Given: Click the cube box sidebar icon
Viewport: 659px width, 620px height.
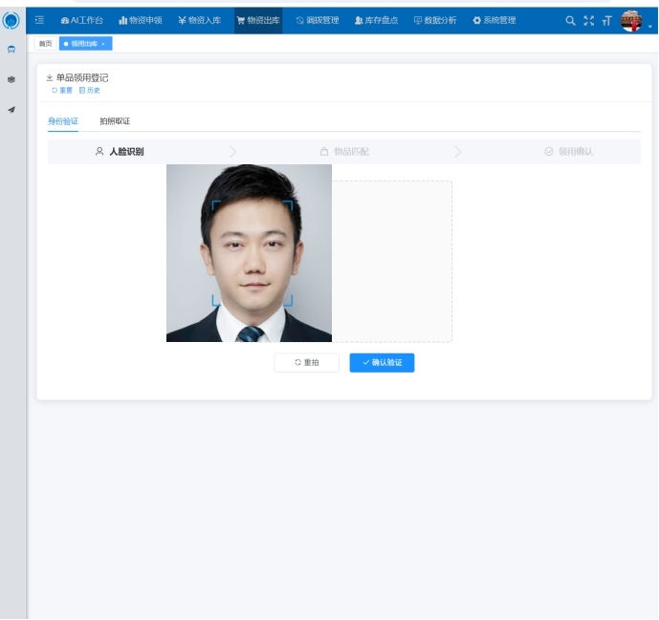Looking at the screenshot, I should click(11, 79).
